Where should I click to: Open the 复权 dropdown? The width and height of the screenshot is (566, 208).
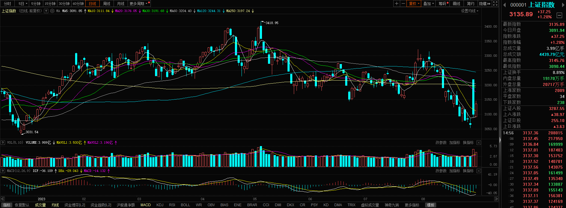point(414,4)
